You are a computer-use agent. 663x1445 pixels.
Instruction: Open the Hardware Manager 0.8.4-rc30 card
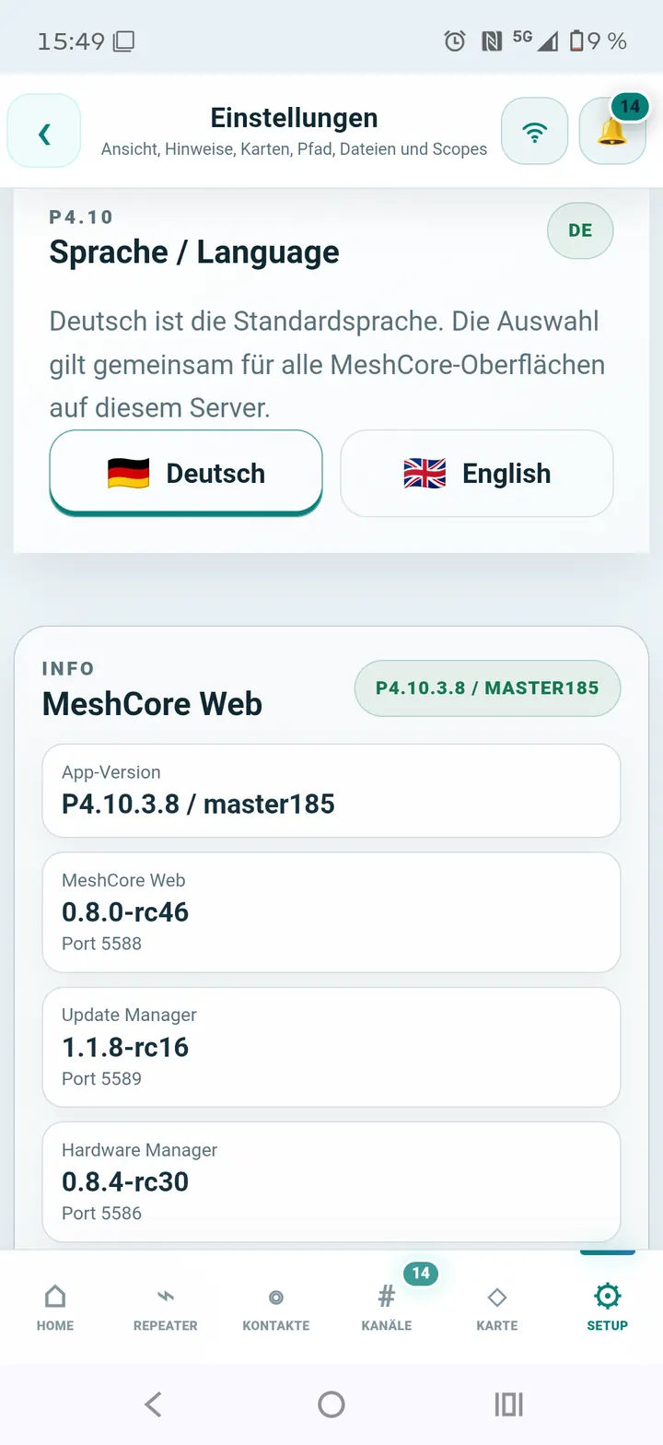[331, 1182]
